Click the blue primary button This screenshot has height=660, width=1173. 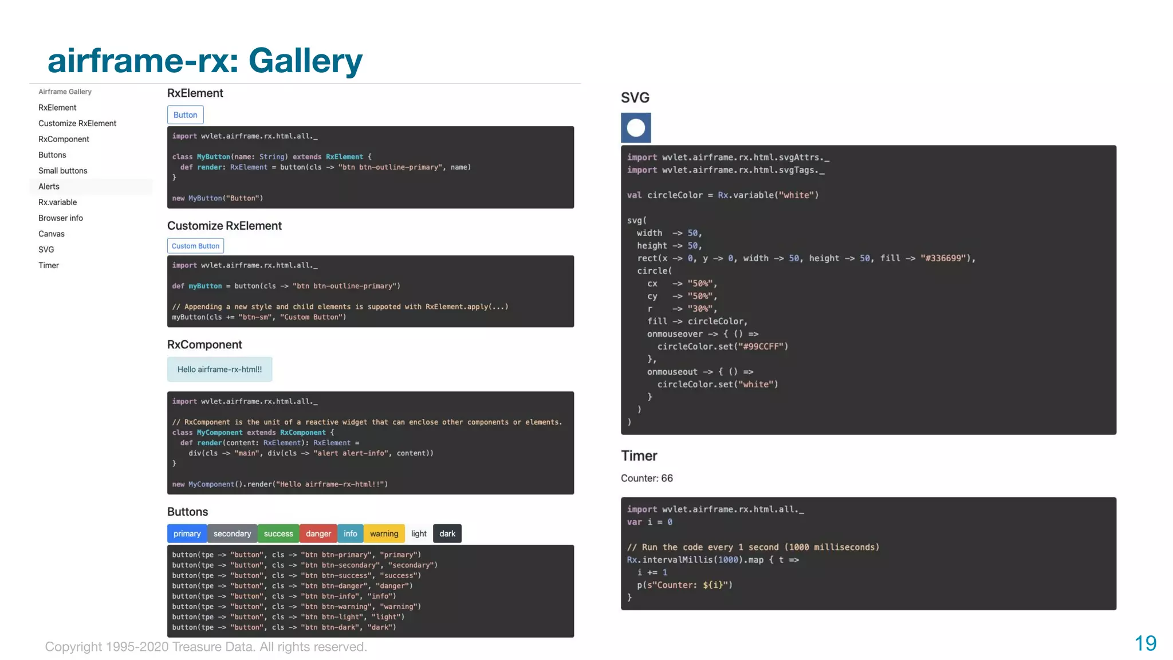[187, 533]
